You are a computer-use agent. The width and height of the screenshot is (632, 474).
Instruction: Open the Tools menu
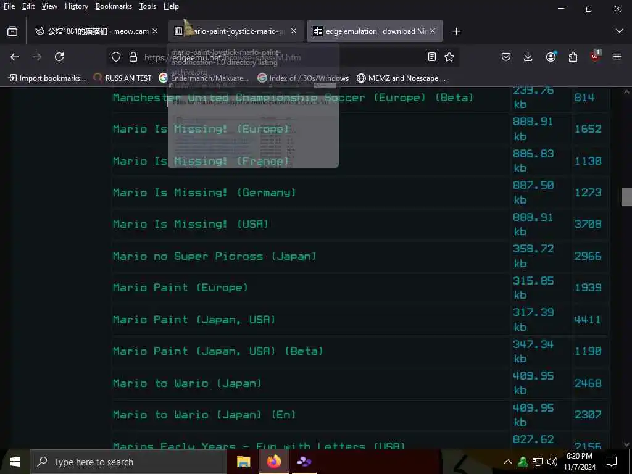148,6
